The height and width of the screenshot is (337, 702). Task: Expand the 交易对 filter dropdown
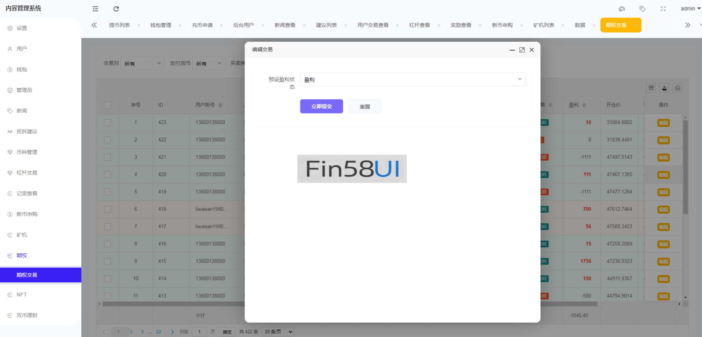pos(142,63)
